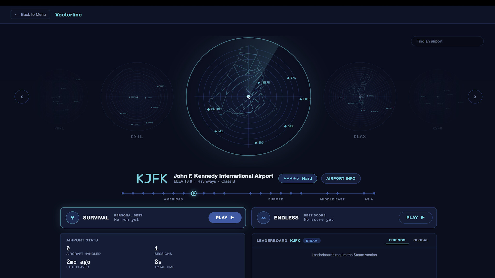Click the SAX waypoint diamond

[x=285, y=126]
